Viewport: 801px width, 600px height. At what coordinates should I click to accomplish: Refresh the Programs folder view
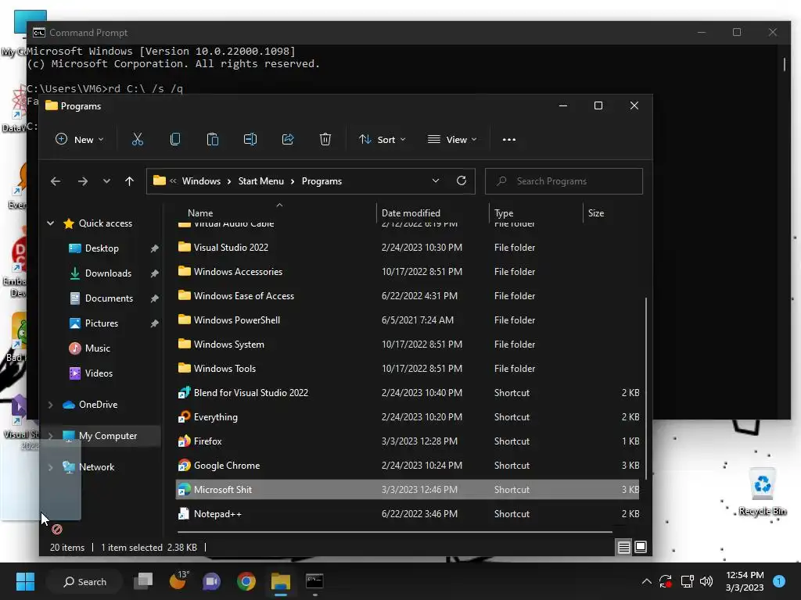(x=462, y=180)
